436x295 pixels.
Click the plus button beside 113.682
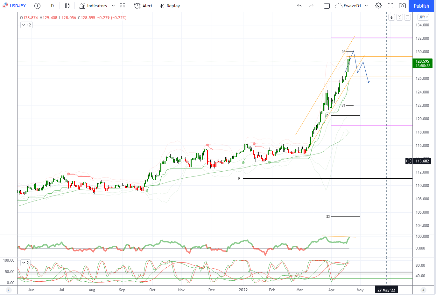409,161
